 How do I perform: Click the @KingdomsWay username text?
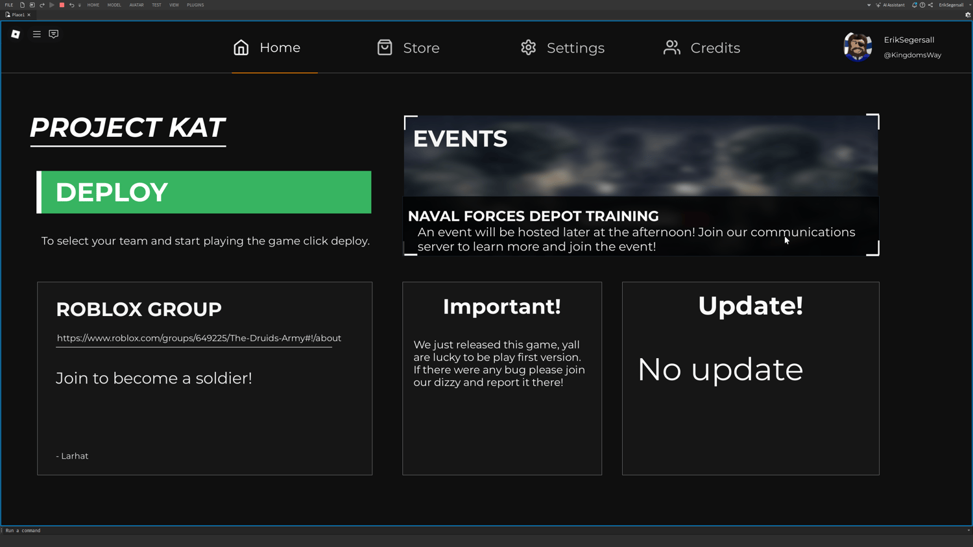pyautogui.click(x=912, y=55)
